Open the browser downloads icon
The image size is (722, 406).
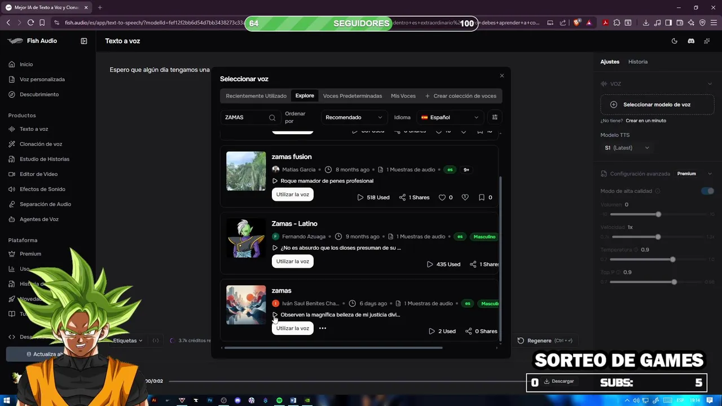(x=646, y=23)
